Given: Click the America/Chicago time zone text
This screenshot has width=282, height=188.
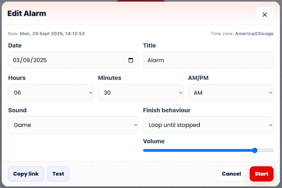Looking at the screenshot, I should click(x=254, y=34).
